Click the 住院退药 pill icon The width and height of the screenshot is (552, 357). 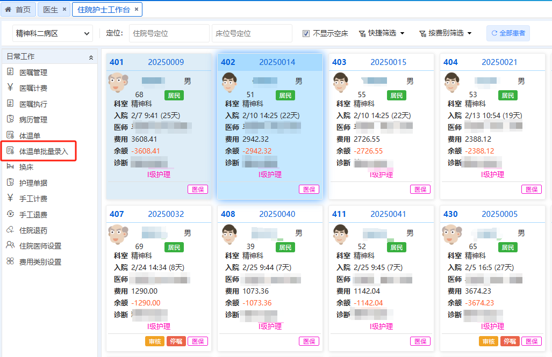click(x=10, y=230)
